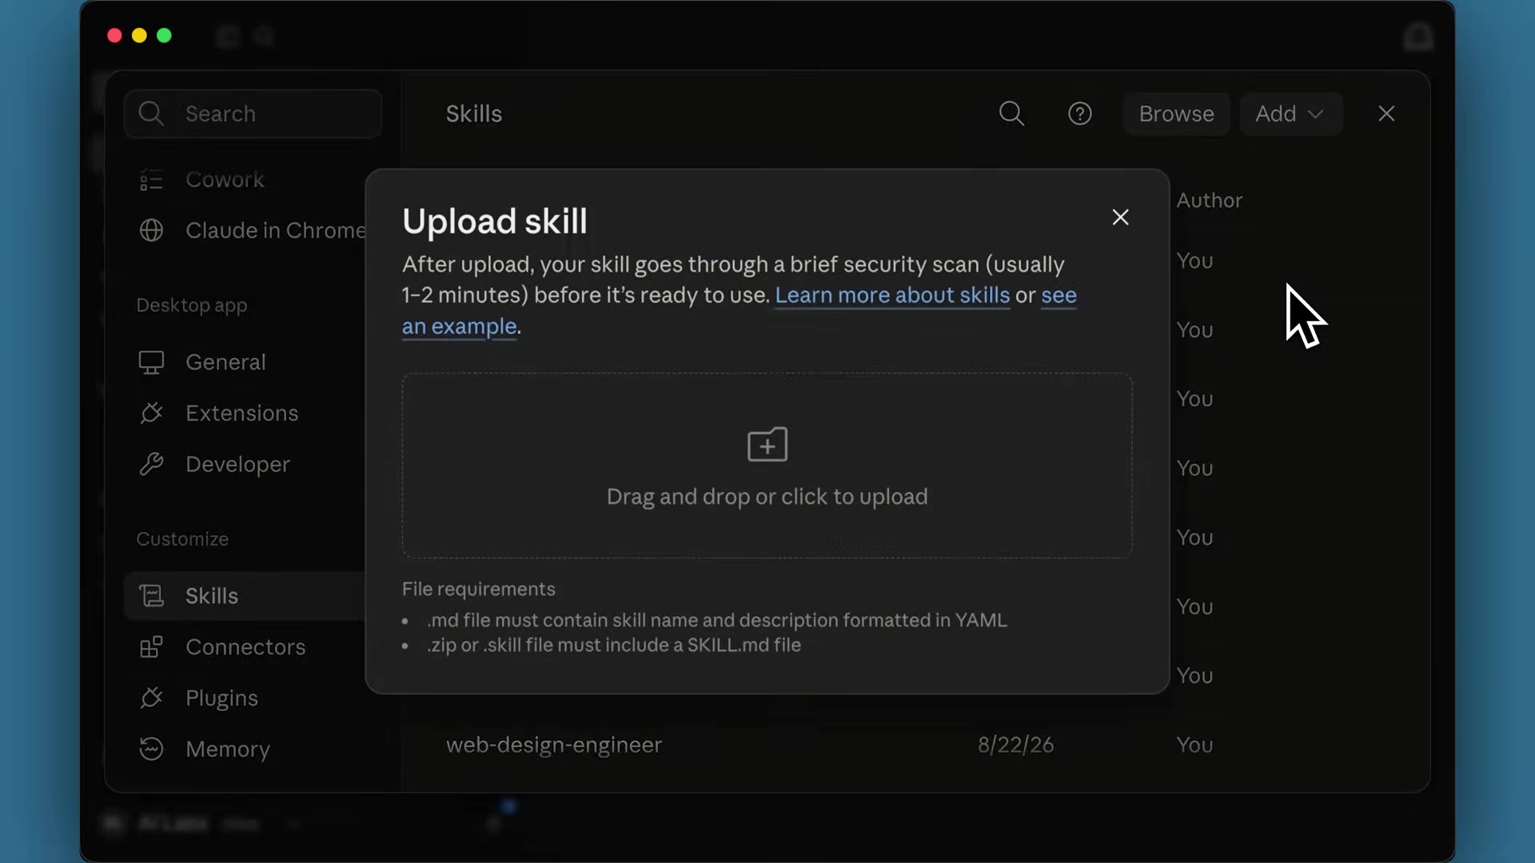This screenshot has width=1535, height=863.
Task: Click the 8/22/26 date cell
Action: 1015,745
